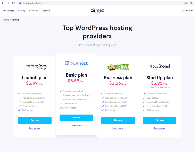Click checkmark beside 'Daily backups'
This screenshot has height=152, width=195.
[144, 98]
